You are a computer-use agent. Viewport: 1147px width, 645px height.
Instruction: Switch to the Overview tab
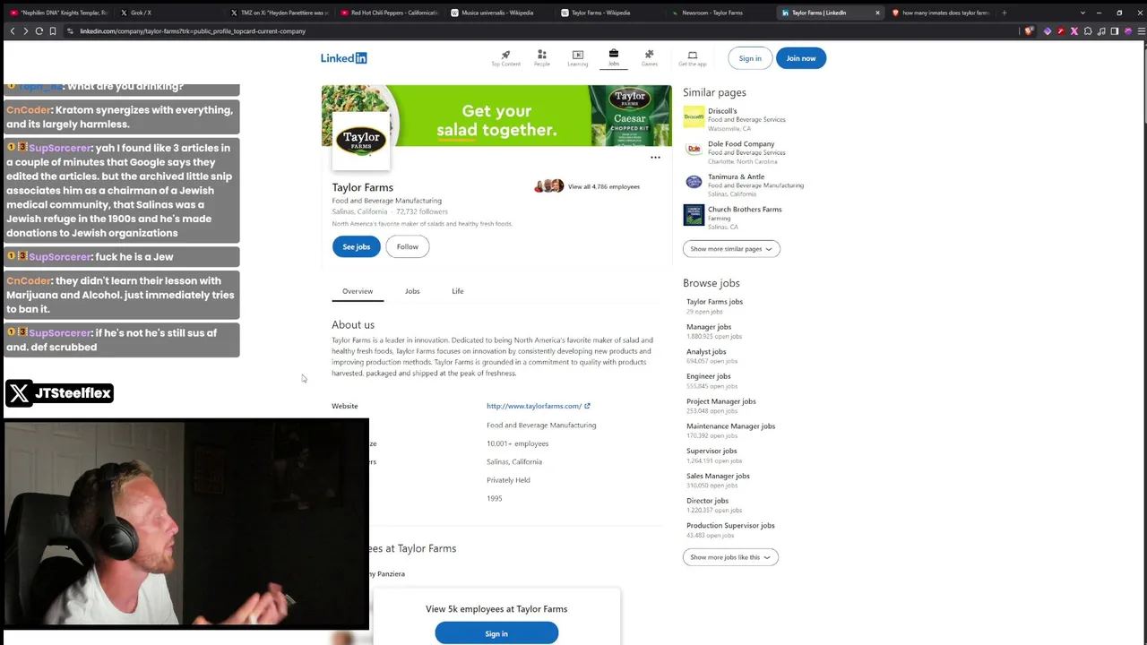coord(358,291)
